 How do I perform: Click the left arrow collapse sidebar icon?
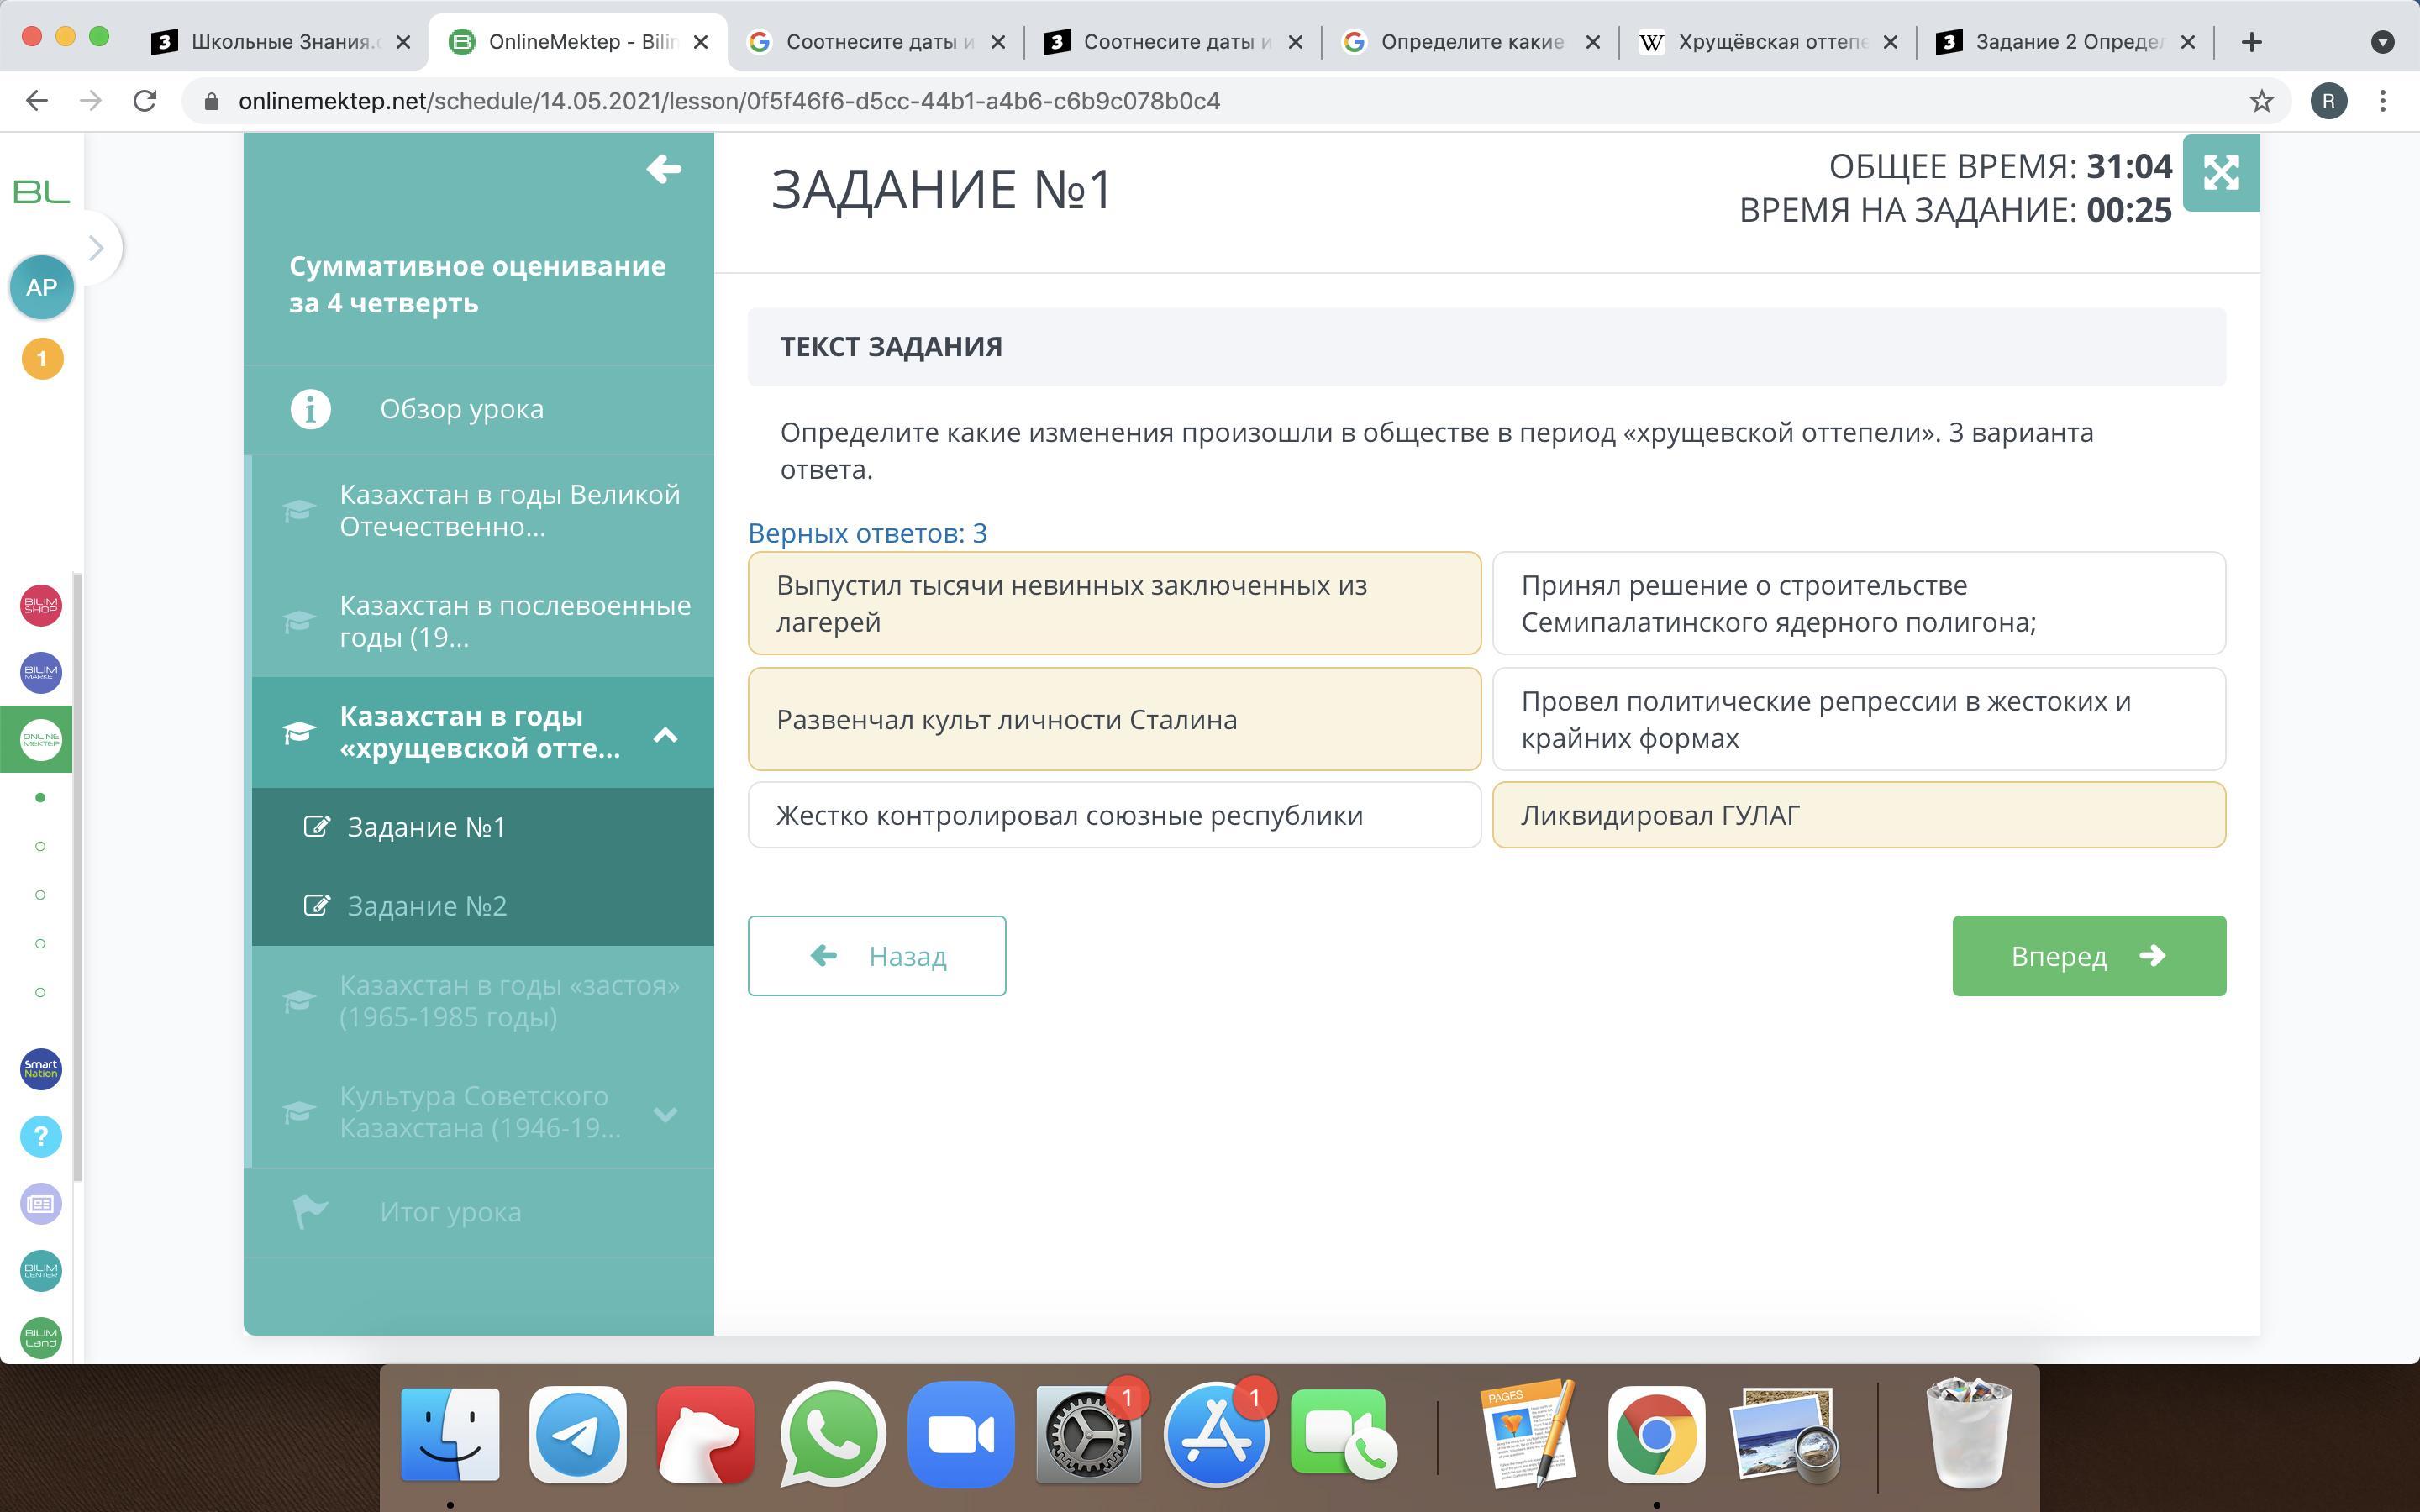click(x=663, y=169)
